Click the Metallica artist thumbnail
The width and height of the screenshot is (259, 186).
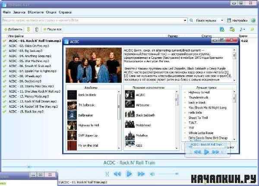[129, 135]
